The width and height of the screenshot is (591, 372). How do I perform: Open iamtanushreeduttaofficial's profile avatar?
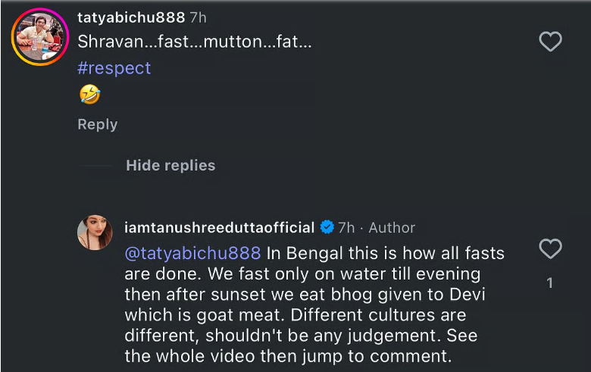95,233
